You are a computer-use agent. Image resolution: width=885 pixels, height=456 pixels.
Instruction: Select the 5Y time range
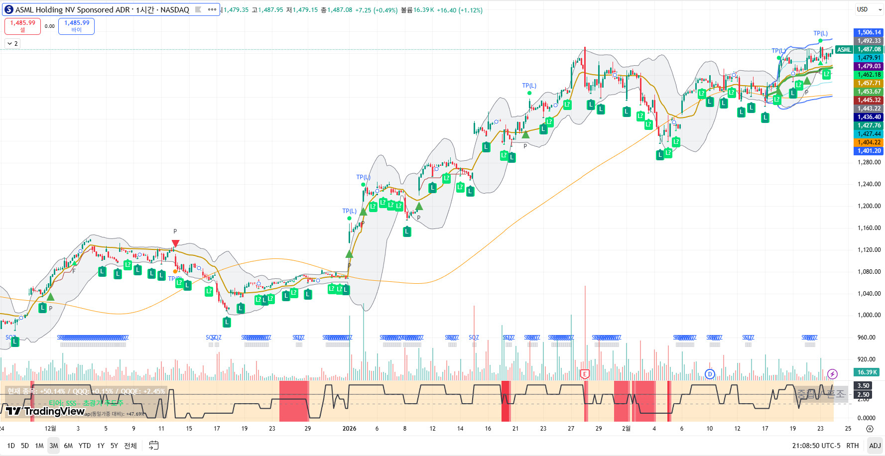[114, 446]
